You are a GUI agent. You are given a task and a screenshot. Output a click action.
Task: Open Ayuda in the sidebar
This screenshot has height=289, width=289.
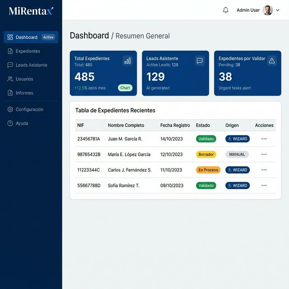point(31,123)
